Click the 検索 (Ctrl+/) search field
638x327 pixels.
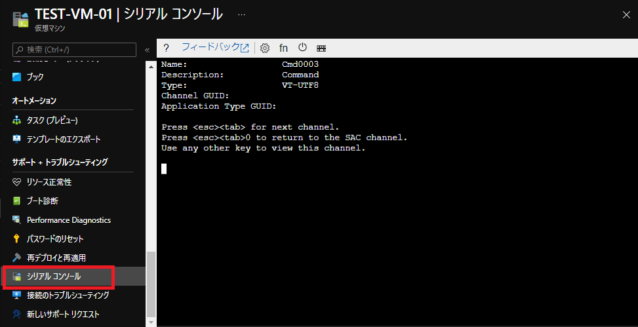click(x=75, y=50)
